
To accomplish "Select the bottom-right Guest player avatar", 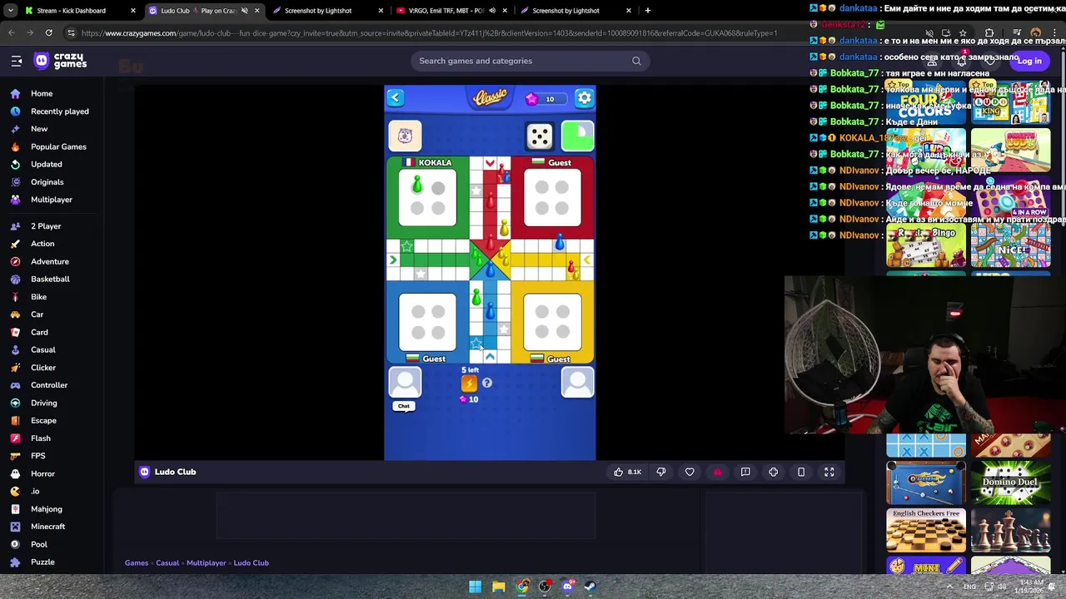I will click(577, 382).
